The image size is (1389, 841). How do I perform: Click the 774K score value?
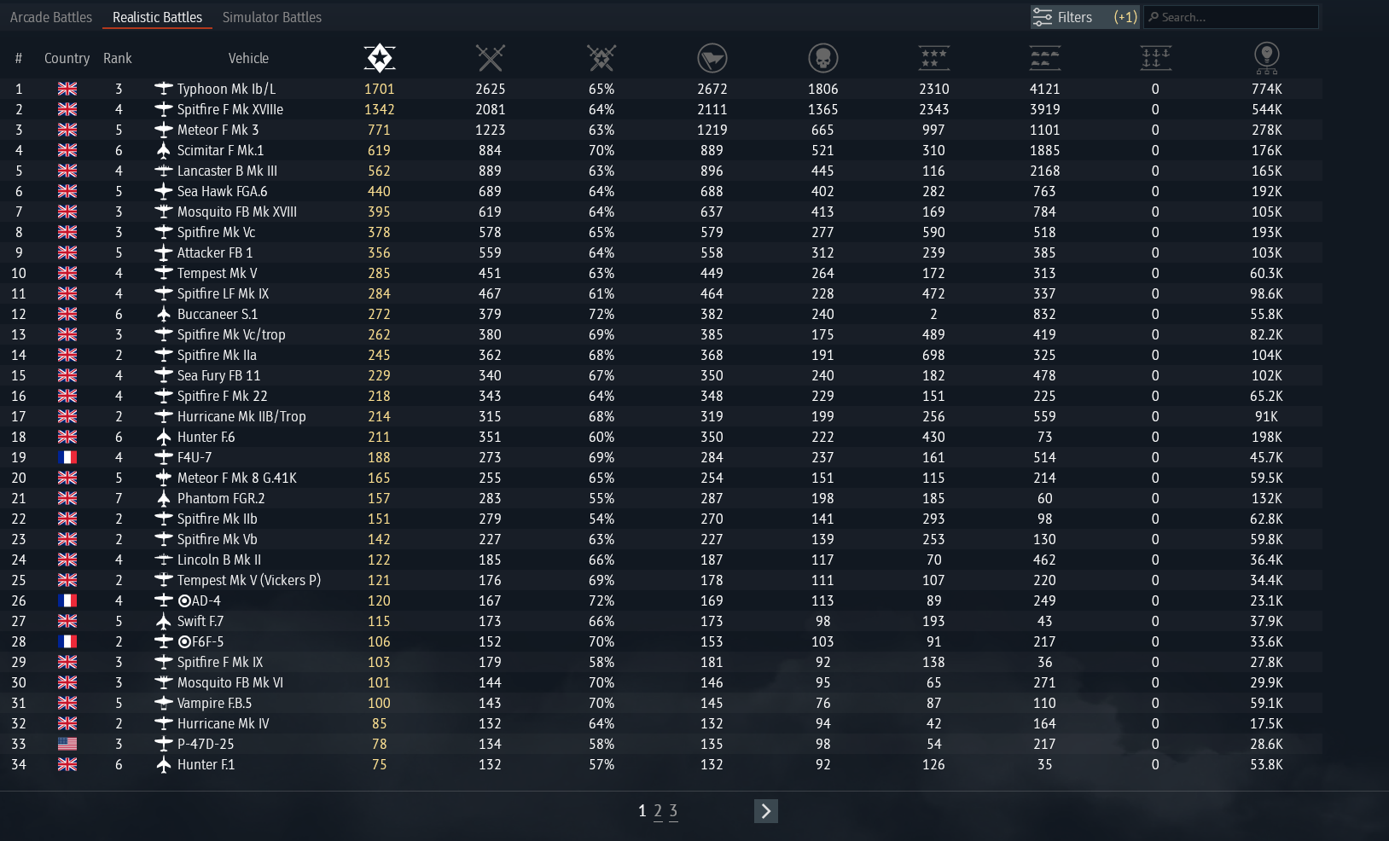click(1267, 89)
